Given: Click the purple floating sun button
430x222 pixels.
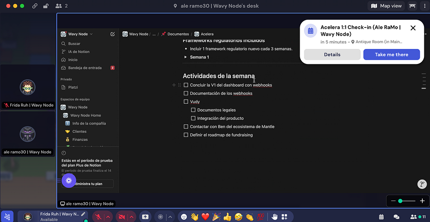Looking at the screenshot, I should tap(69, 180).
